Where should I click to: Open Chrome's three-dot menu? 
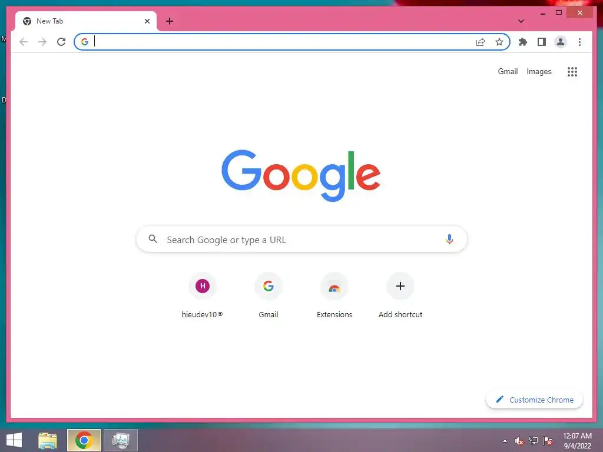(579, 42)
